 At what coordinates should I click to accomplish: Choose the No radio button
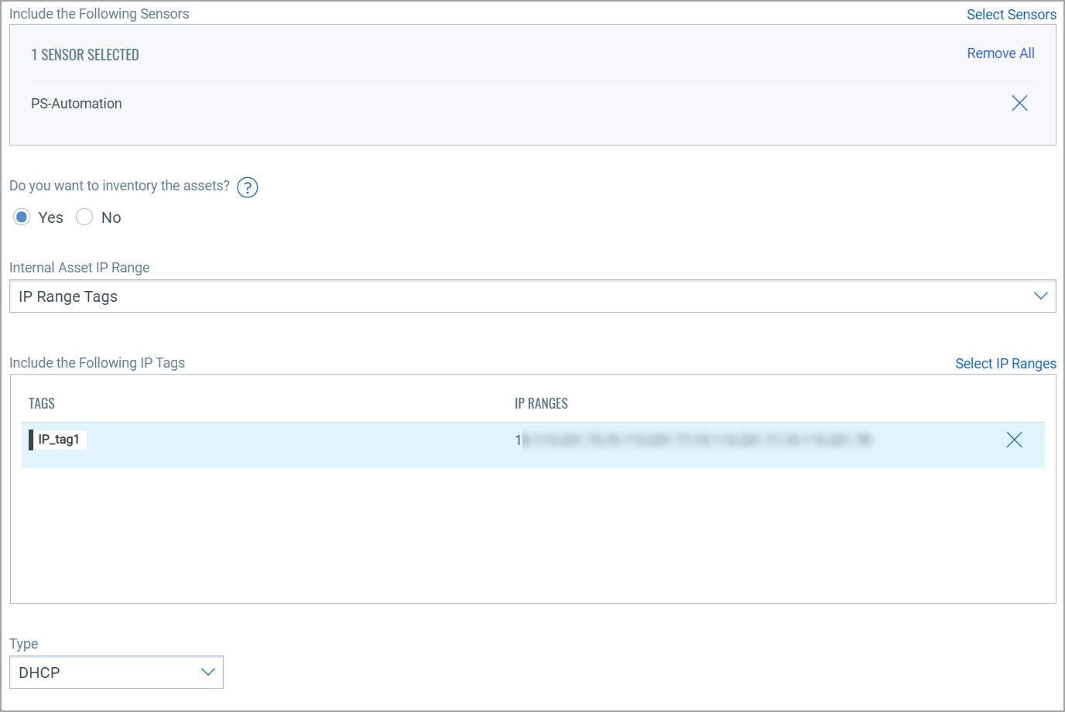tap(84, 217)
